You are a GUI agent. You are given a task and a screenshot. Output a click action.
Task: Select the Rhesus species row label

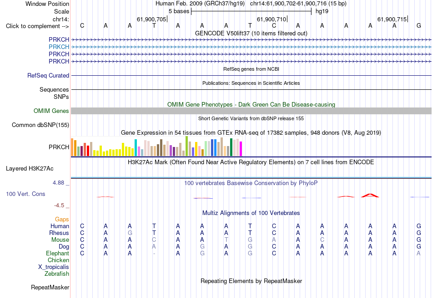pos(59,233)
